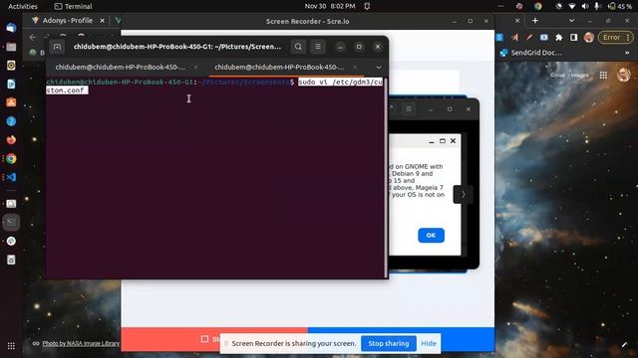Click into the terminal command area
This screenshot has width=638, height=358.
(x=215, y=177)
